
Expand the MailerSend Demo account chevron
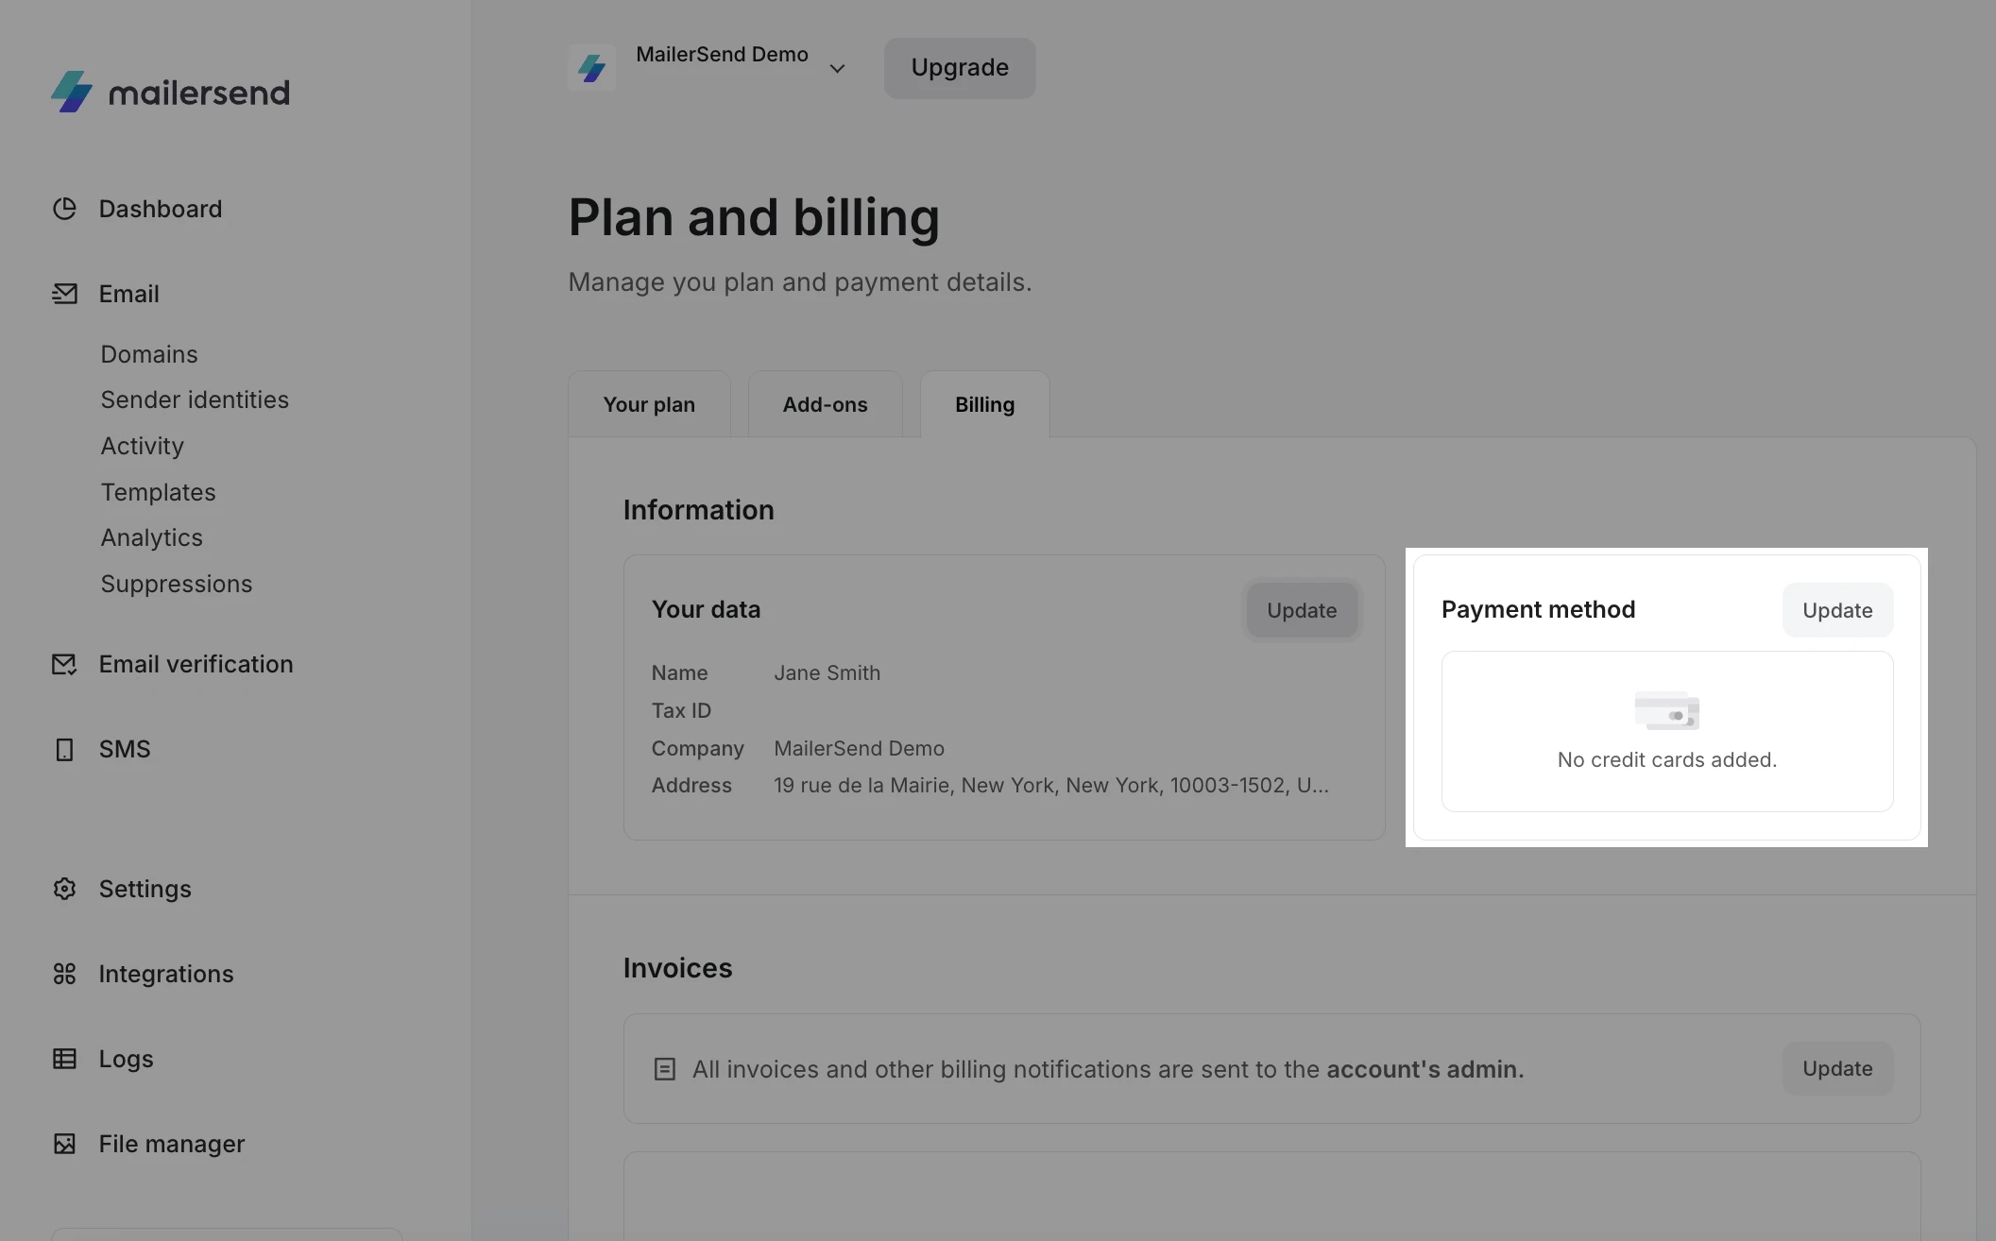(x=837, y=68)
